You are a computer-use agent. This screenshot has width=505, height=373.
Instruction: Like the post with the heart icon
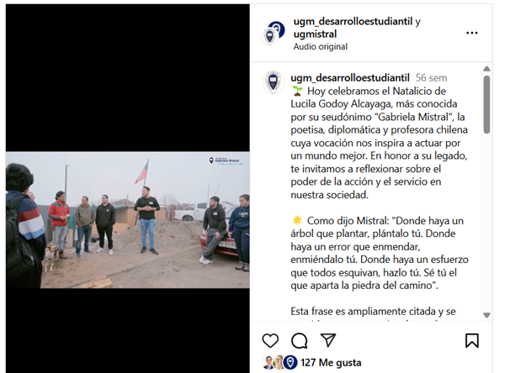[270, 340]
